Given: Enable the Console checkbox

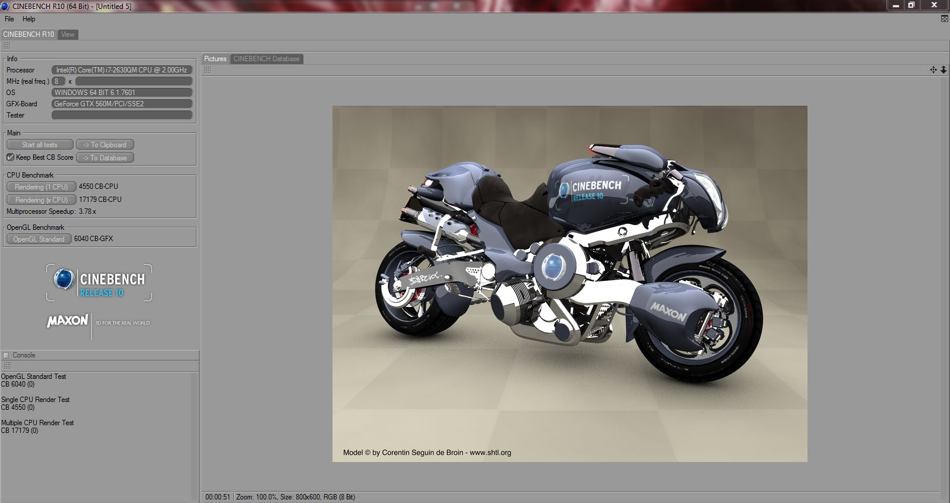Looking at the screenshot, I should click(x=6, y=355).
